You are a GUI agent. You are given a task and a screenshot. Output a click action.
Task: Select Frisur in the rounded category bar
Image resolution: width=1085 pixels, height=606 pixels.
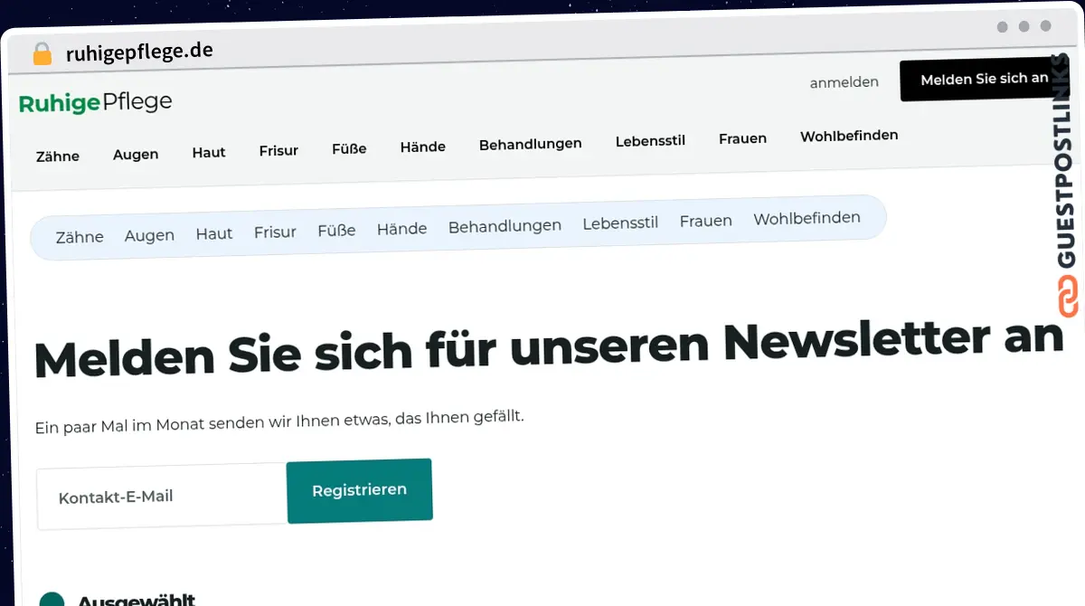tap(275, 232)
